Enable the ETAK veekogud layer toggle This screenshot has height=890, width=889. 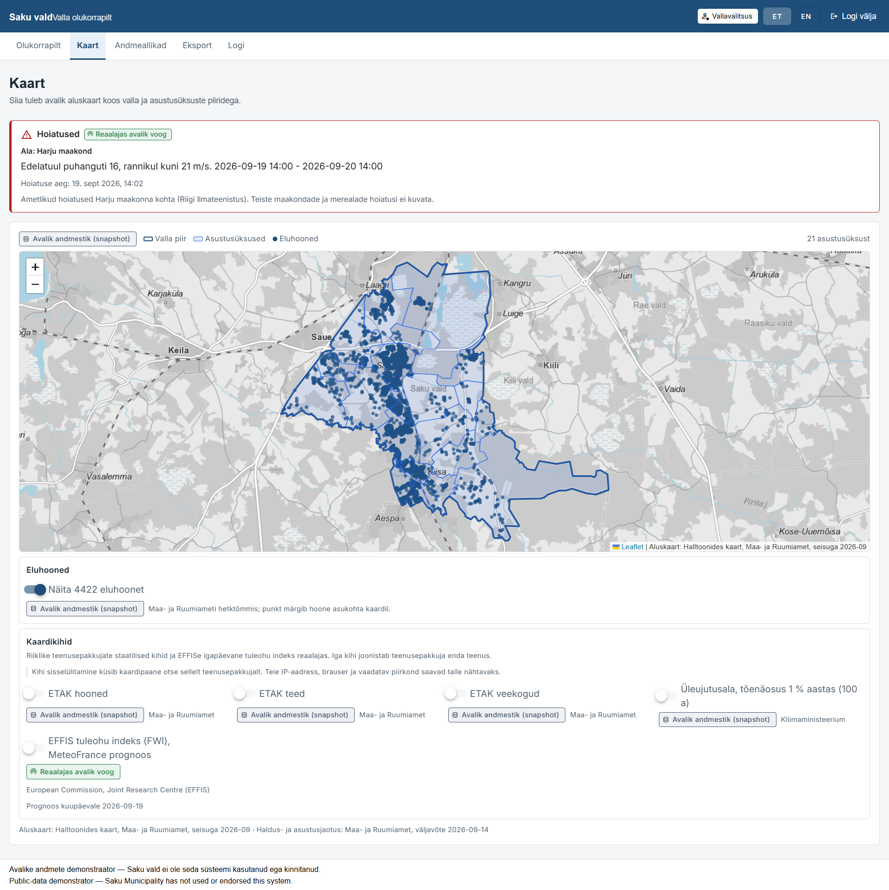tap(456, 693)
